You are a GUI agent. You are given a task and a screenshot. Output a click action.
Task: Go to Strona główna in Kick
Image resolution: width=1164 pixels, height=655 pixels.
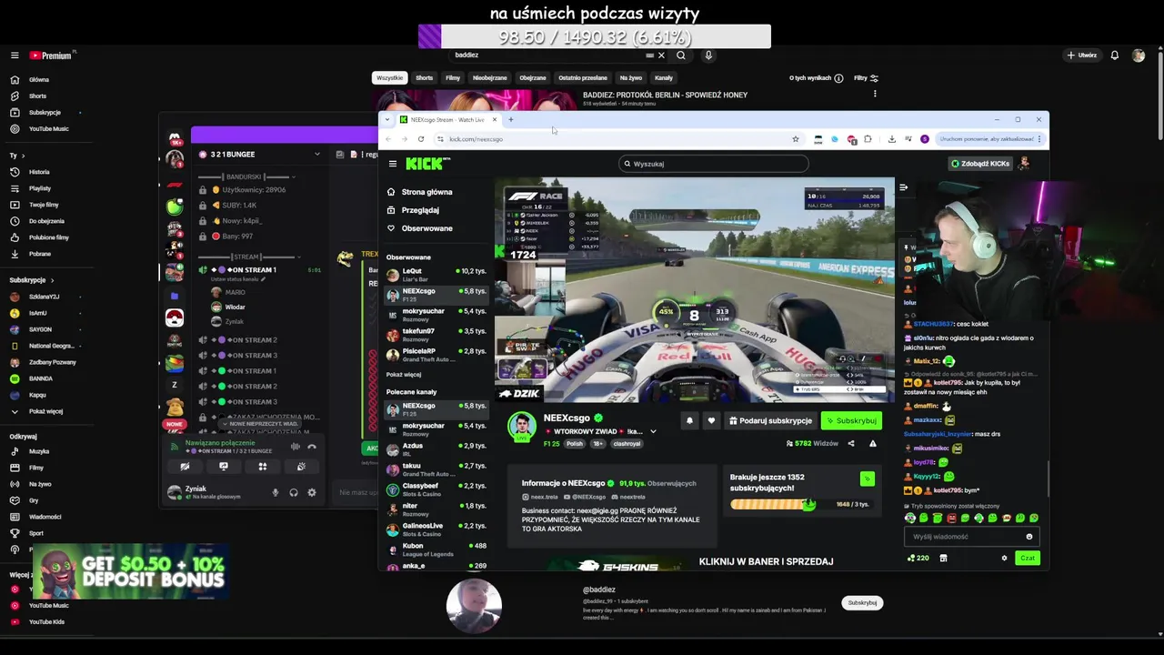pyautogui.click(x=426, y=192)
